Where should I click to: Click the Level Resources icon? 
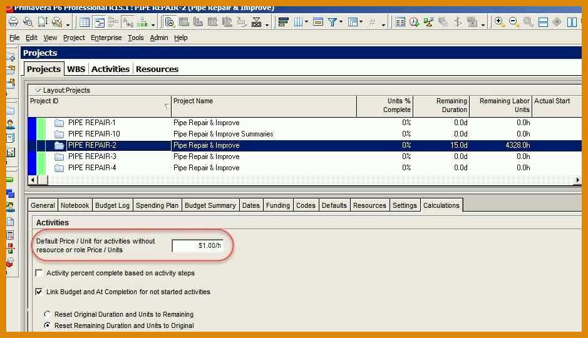[428, 22]
